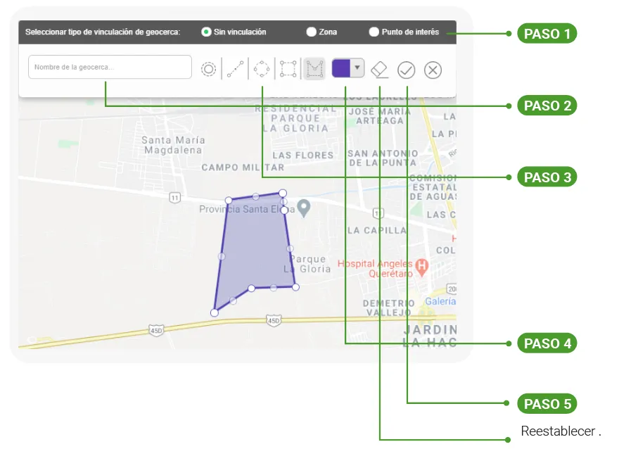The image size is (638, 449).
Task: Select the rectangle geofence drawing tool
Action: coord(288,69)
